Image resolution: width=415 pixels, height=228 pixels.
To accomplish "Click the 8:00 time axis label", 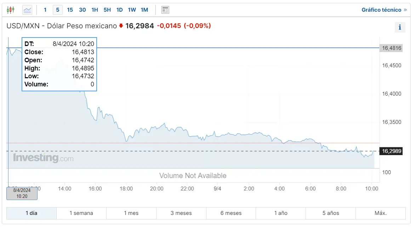I will pyautogui.click(x=341, y=189).
